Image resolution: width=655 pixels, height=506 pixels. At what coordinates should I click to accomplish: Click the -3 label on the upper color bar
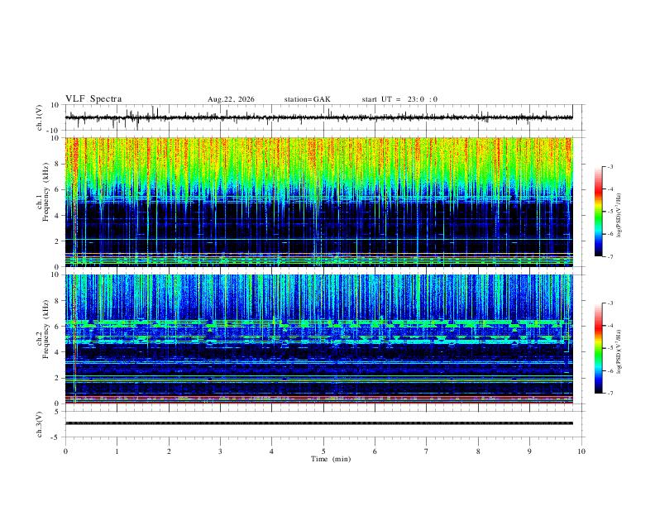click(x=610, y=166)
